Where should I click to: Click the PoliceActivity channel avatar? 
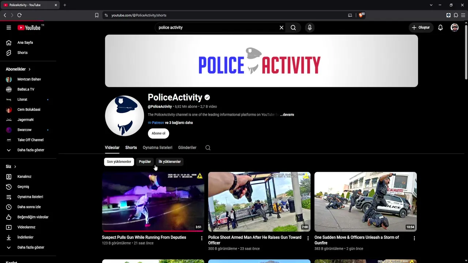tap(124, 116)
